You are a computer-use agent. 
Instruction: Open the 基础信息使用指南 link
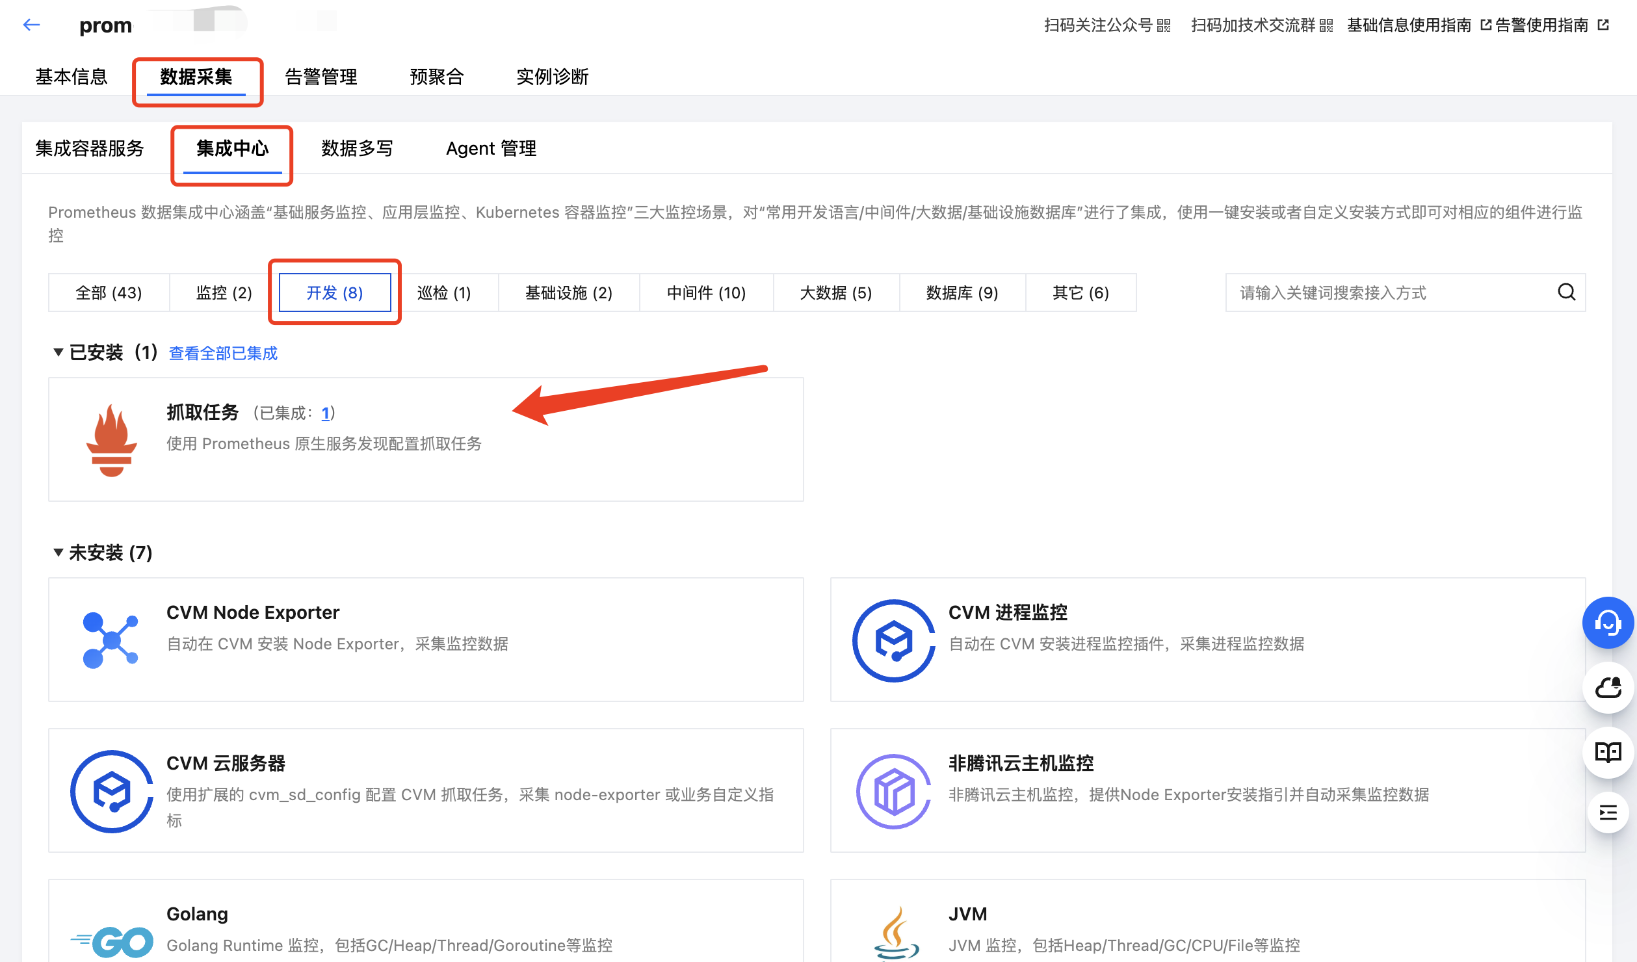tap(1409, 25)
